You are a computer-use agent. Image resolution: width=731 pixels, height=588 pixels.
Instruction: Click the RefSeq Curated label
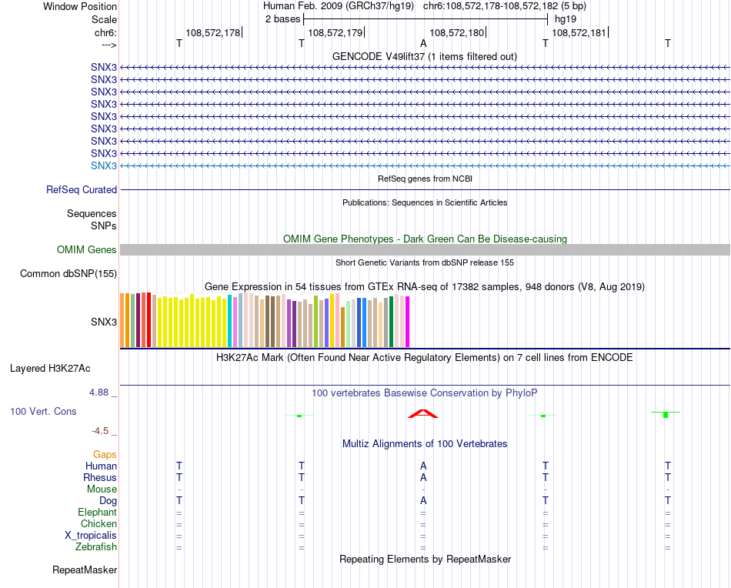coord(82,190)
